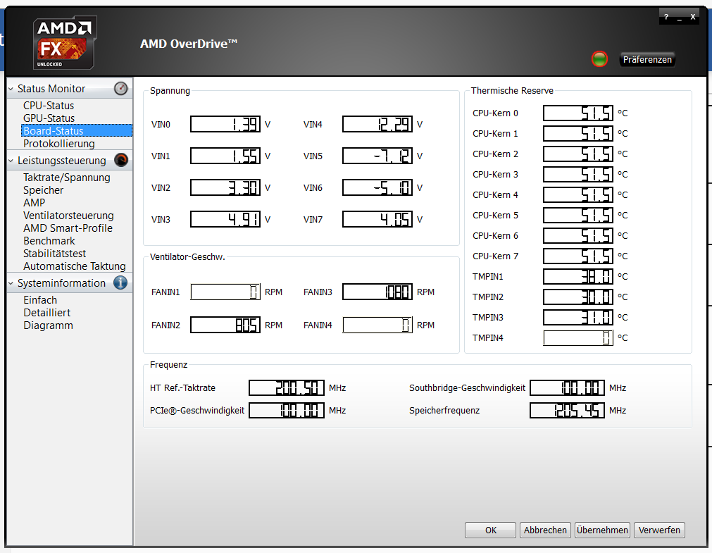Screen dimensions: 712x553
Task: Collapse the Leistungssteuerung section chevron
Action: [x=11, y=161]
